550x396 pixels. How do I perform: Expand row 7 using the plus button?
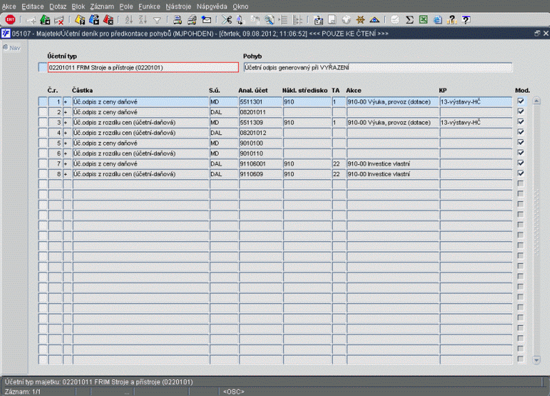click(67, 164)
